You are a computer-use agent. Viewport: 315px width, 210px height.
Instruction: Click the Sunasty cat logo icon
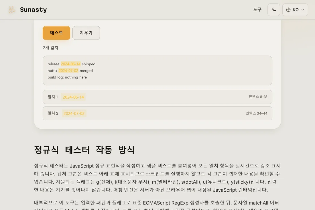click(12, 10)
